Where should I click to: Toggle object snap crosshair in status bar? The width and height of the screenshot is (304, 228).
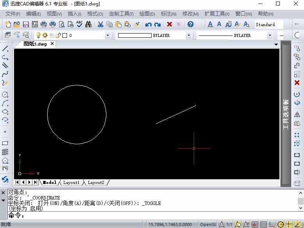point(289,224)
